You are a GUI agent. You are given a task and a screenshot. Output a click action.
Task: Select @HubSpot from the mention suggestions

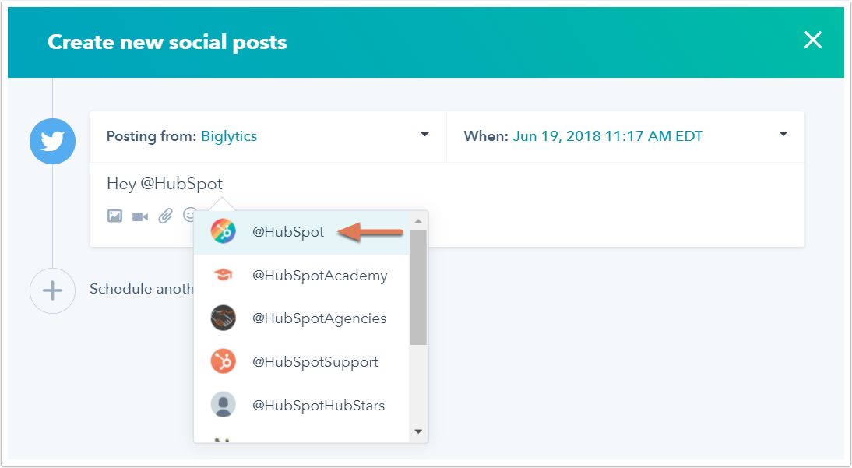point(290,231)
